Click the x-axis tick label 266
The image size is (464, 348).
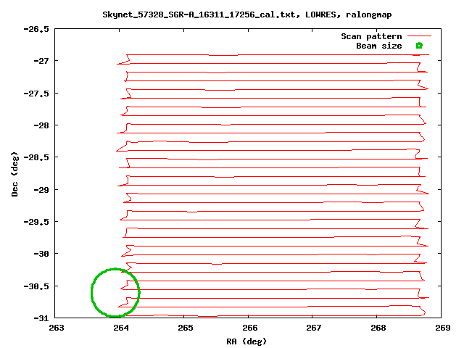pos(248,328)
